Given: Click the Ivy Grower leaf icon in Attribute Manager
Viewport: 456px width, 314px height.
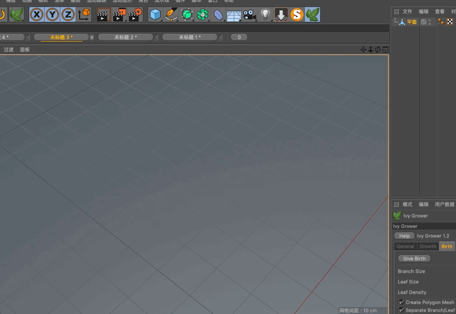Looking at the screenshot, I should click(397, 216).
